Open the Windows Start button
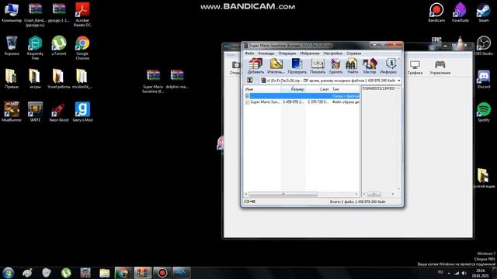 click(9, 273)
